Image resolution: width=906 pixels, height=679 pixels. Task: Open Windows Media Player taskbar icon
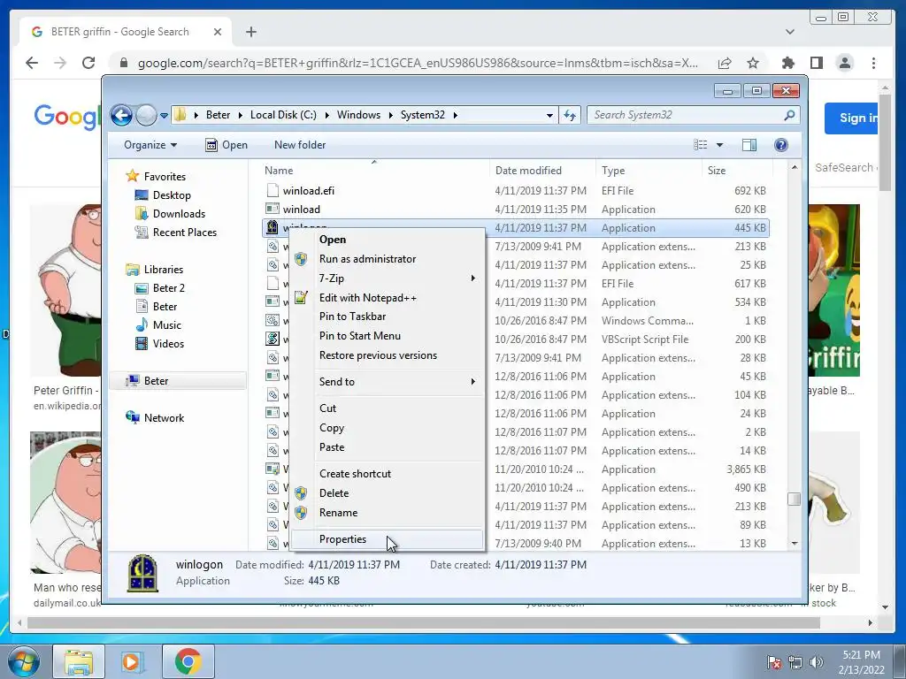[x=131, y=661]
